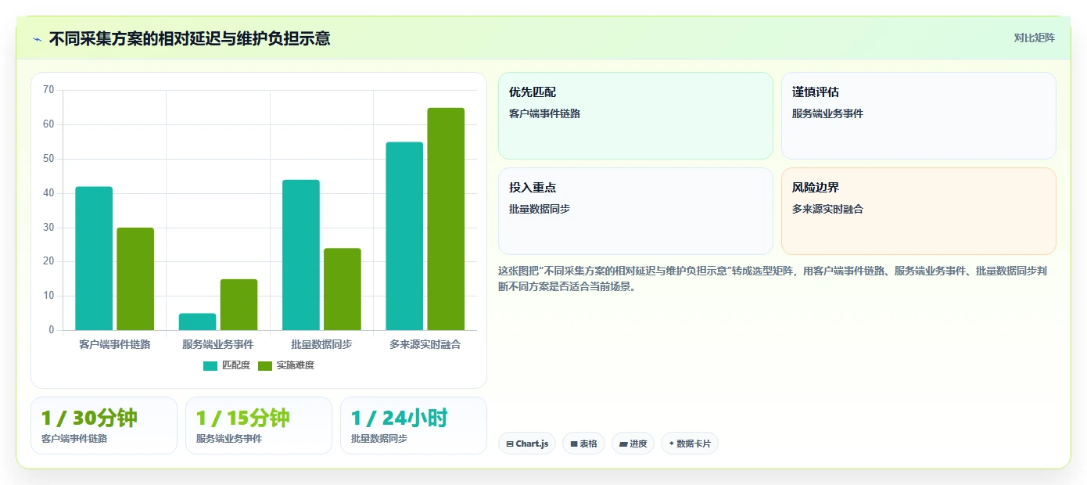Click the 服务端业务事件 x-axis label

[x=218, y=344]
